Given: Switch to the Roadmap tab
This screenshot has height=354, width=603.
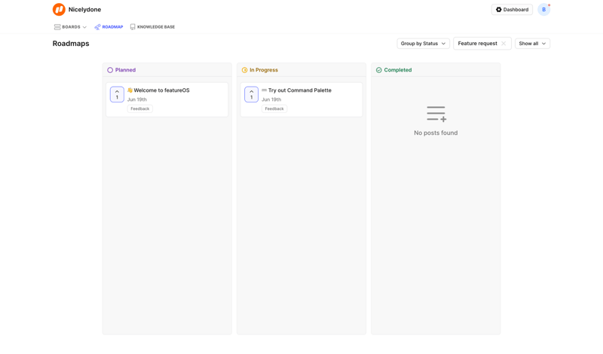Looking at the screenshot, I should tap(109, 27).
